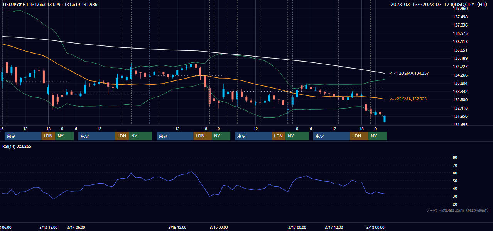Click RSI scale value 80
Screen dimensions: 493x231
click(x=455, y=157)
